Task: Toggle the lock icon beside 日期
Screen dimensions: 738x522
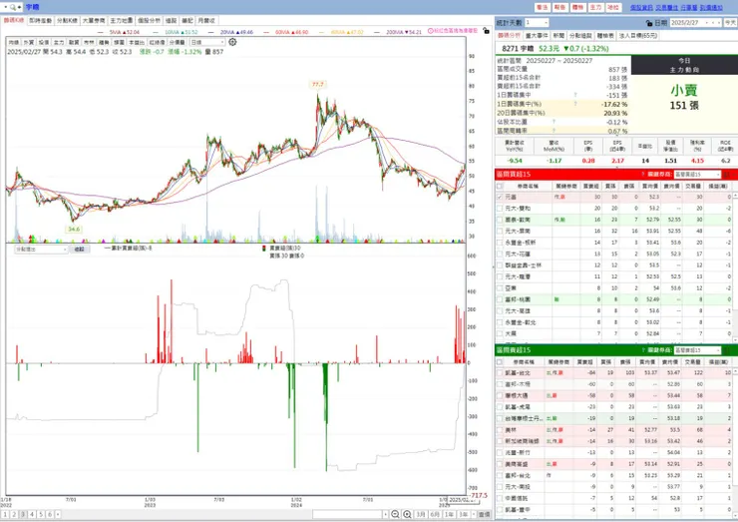Action: click(649, 23)
